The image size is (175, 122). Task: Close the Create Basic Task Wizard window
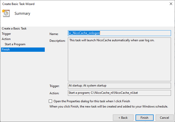(x=171, y=4)
